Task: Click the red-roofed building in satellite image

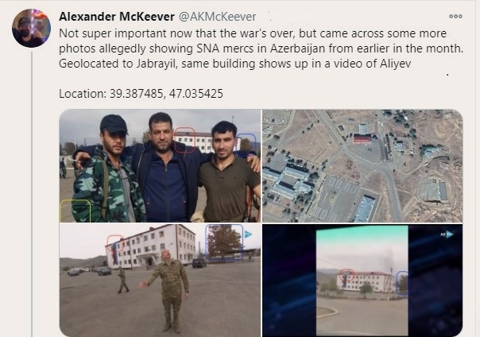Action: (362, 139)
